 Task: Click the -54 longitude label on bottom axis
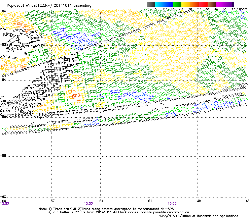click(100, 201)
